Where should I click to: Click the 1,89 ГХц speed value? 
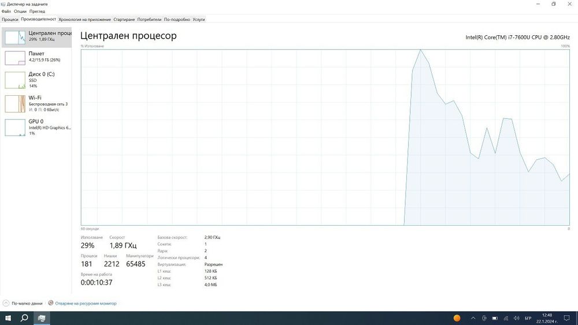coord(123,245)
